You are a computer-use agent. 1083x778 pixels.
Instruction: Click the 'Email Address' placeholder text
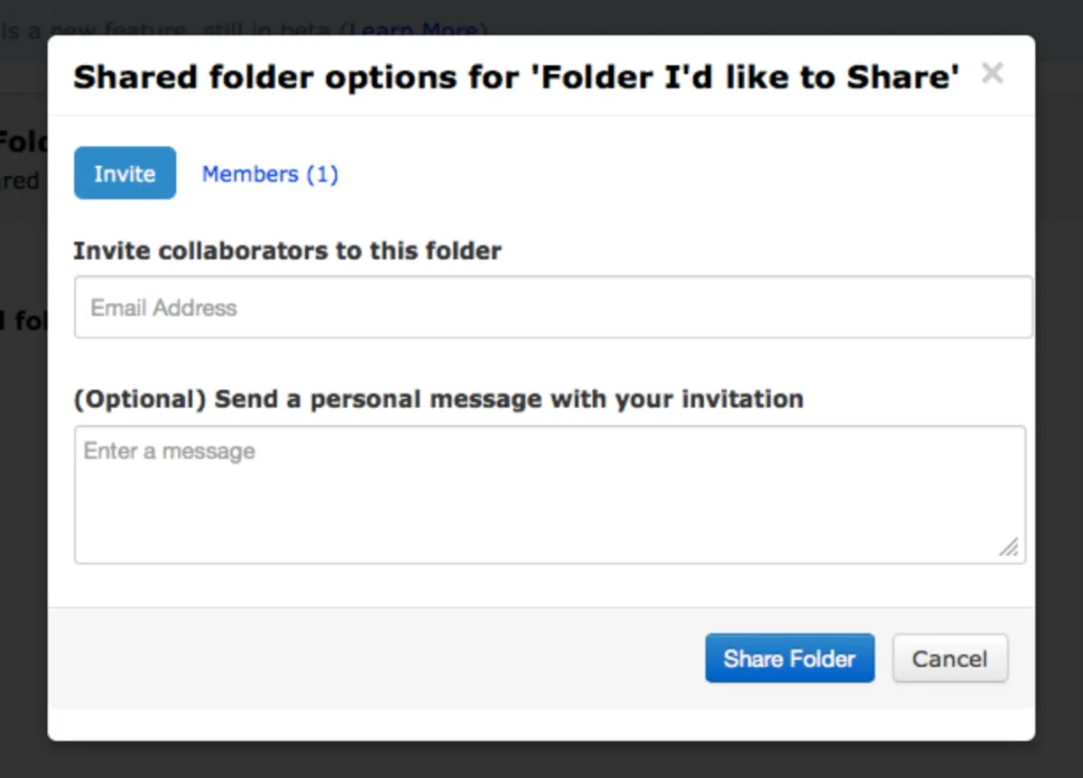point(163,308)
